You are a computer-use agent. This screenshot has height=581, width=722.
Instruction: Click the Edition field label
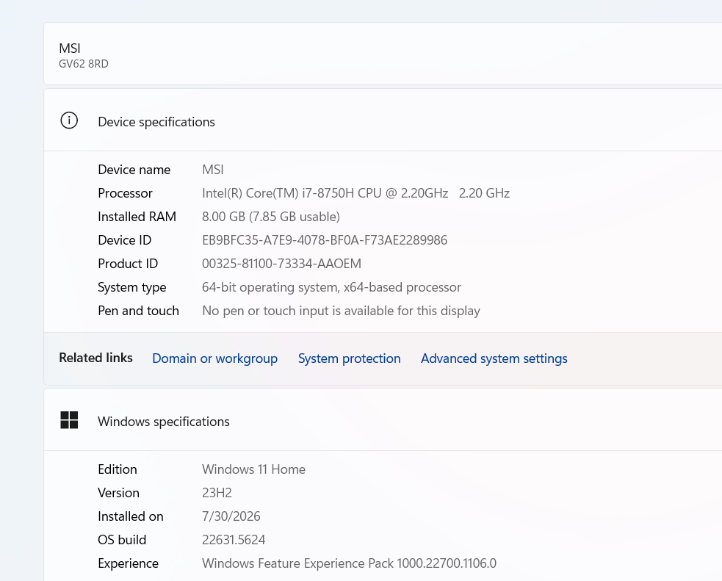[118, 469]
